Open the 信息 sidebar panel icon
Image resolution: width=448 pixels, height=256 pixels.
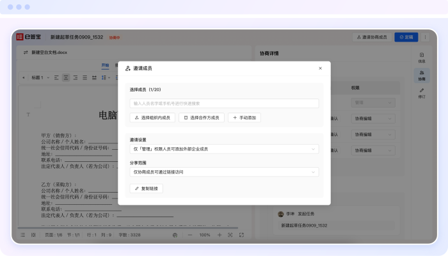[x=421, y=58]
